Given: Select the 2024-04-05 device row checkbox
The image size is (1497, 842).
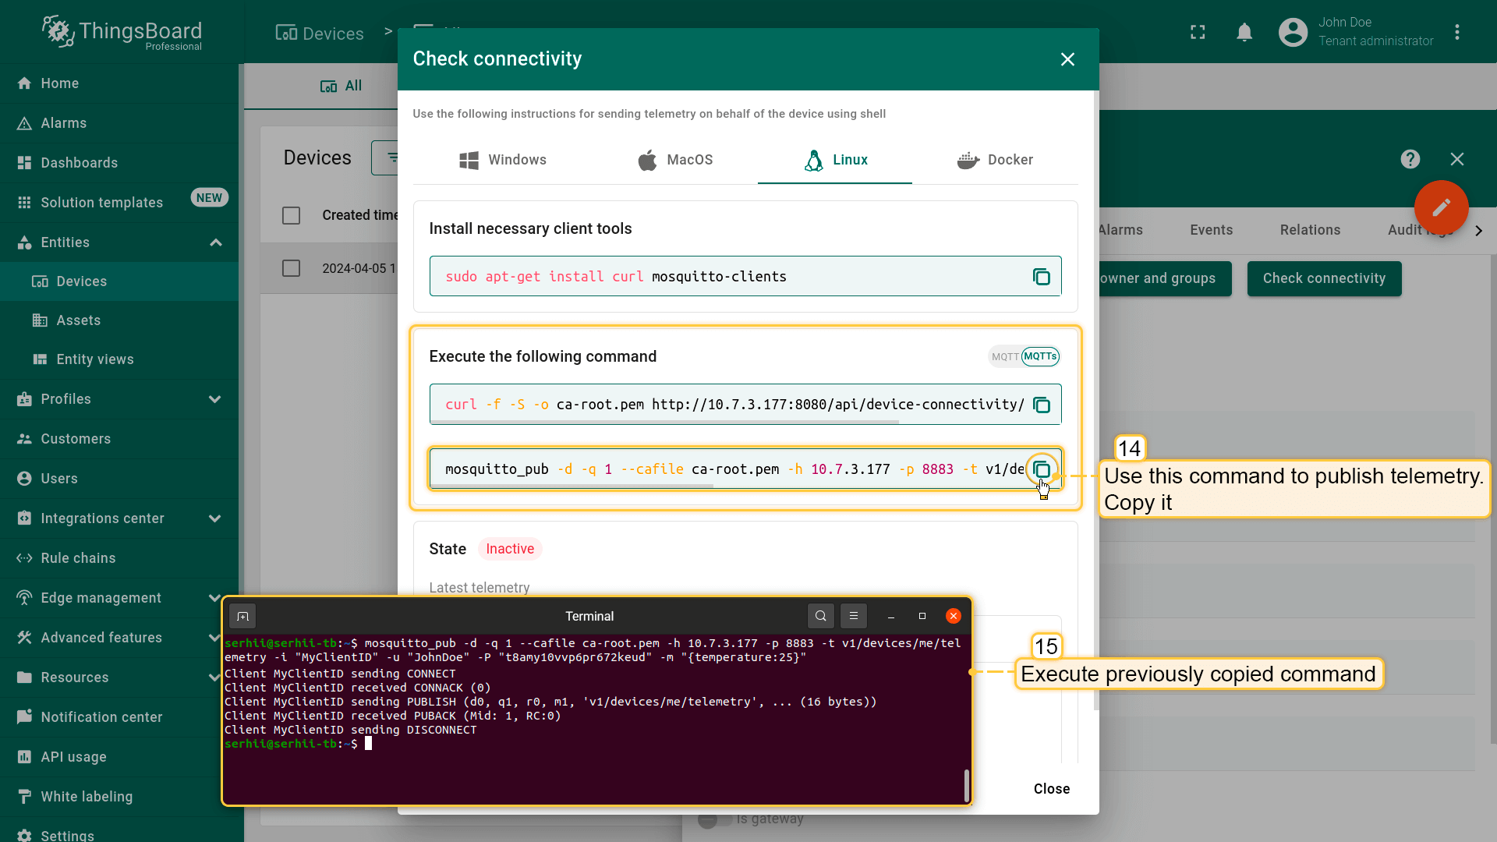Looking at the screenshot, I should coord(291,268).
